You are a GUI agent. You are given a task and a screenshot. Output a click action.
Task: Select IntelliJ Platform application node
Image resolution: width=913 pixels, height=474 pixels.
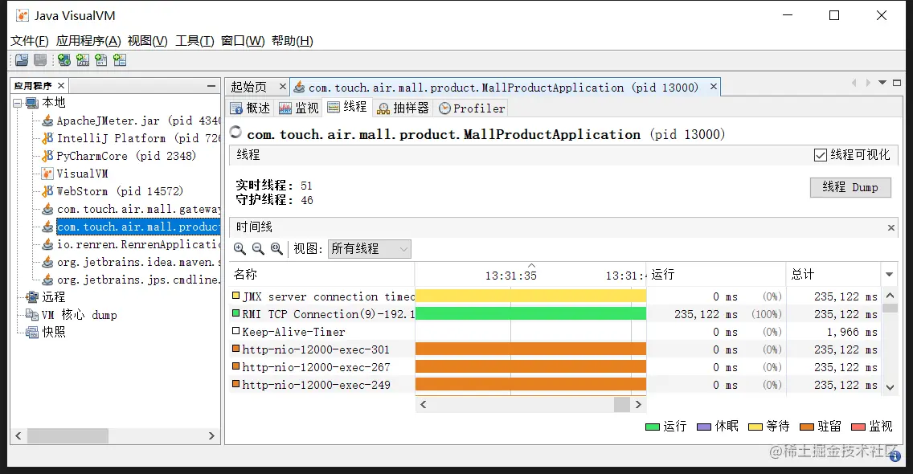tap(131, 138)
